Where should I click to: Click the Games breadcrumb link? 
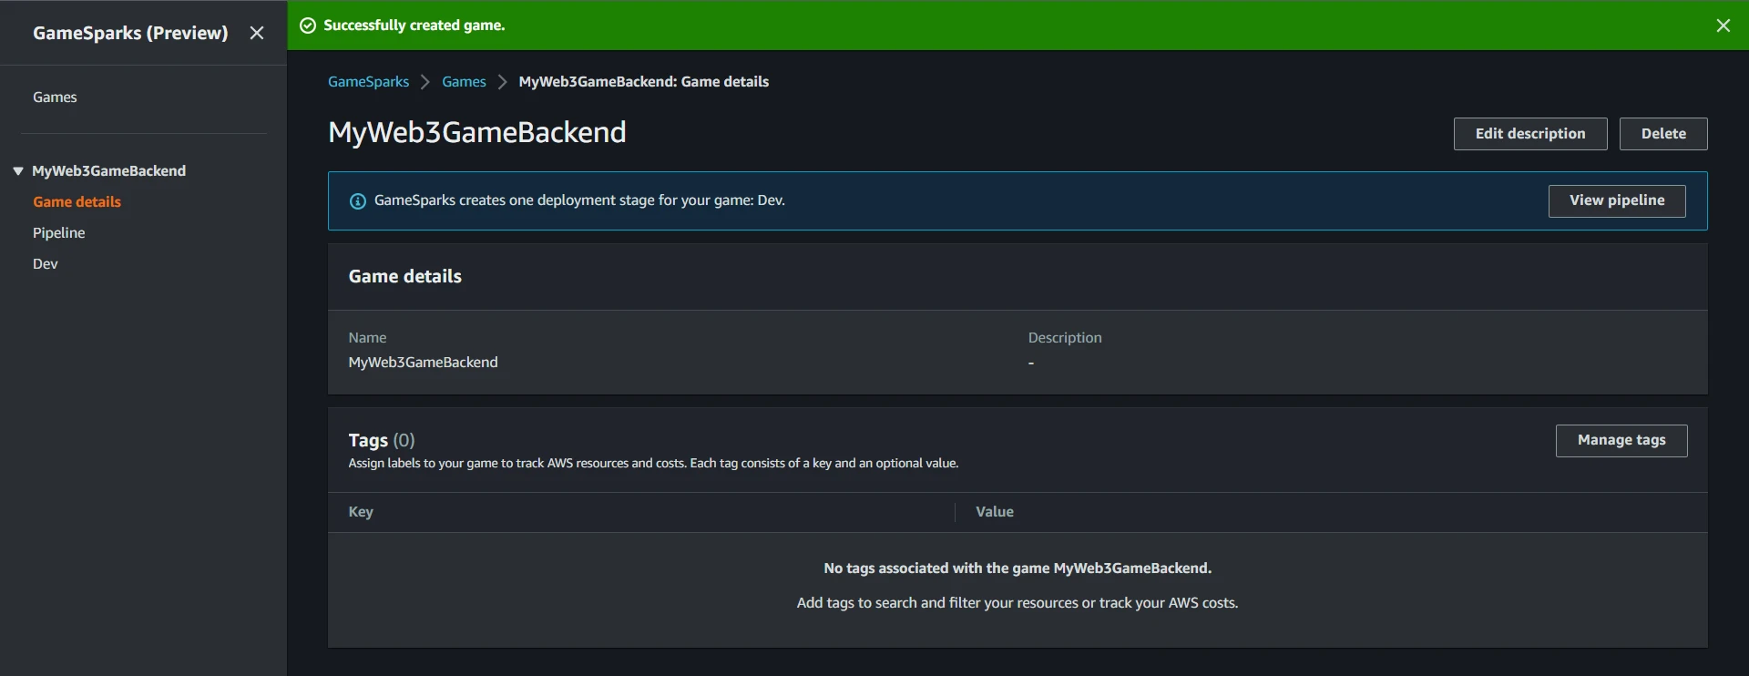(464, 82)
